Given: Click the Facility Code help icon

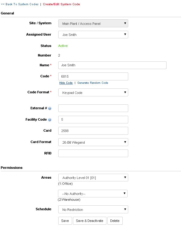Looking at the screenshot, I should point(50,120).
